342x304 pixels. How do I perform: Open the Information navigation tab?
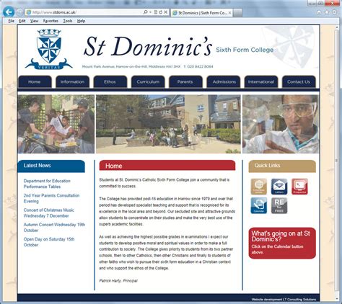[x=72, y=82]
